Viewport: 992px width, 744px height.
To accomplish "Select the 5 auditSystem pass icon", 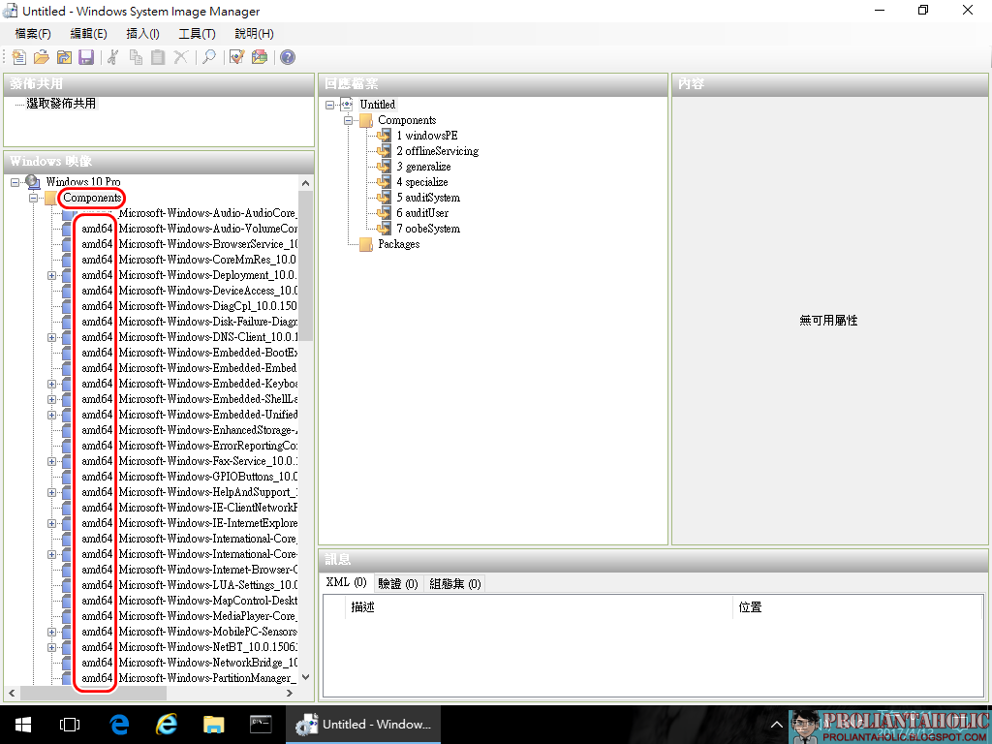I will [x=384, y=198].
